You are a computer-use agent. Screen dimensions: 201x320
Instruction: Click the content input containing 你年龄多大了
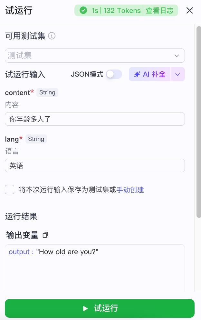(x=95, y=119)
